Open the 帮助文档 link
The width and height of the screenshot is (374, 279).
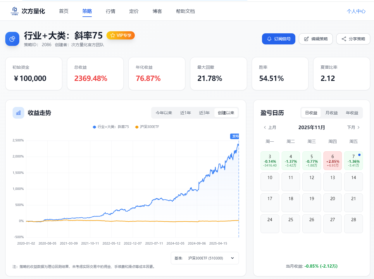185,11
